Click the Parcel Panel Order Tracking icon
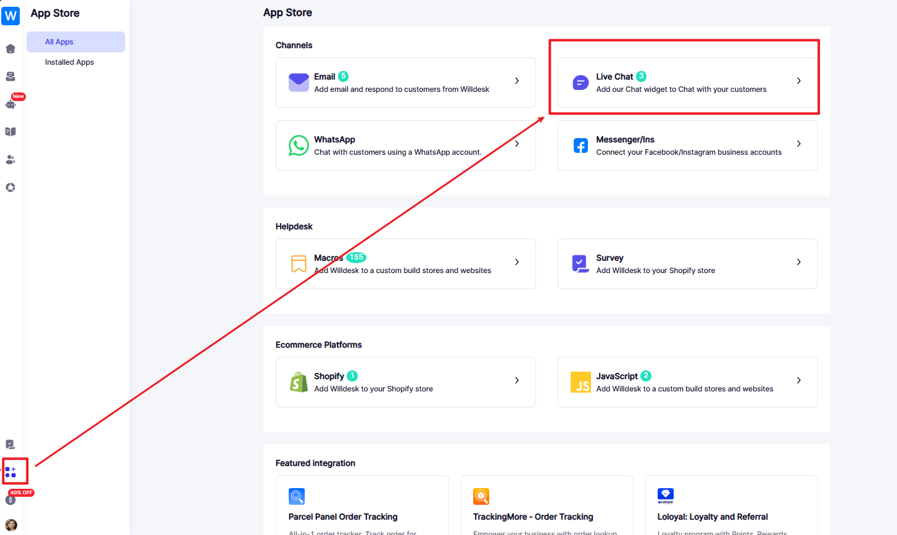Screen dimensions: 897x535 coord(297,496)
